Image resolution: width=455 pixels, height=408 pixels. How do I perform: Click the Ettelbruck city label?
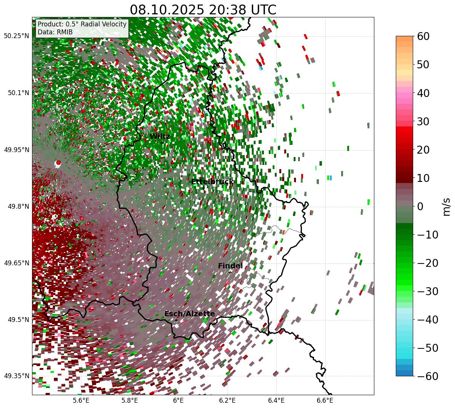pos(212,182)
